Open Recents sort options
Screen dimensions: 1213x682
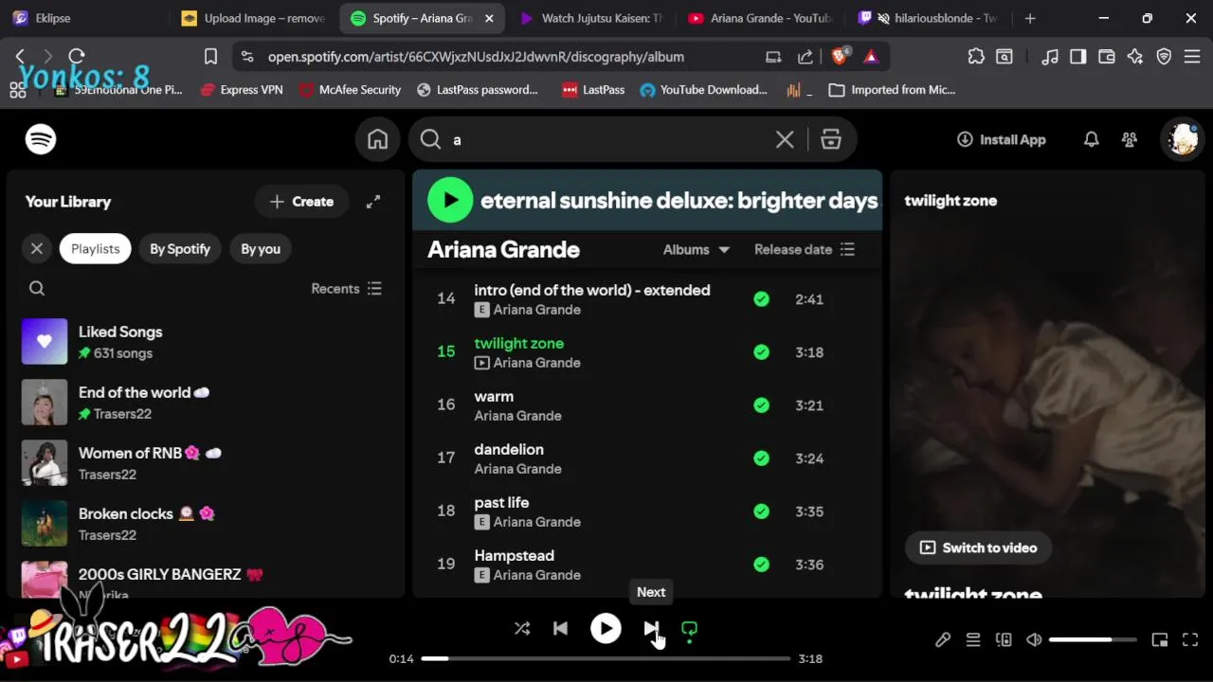[346, 288]
